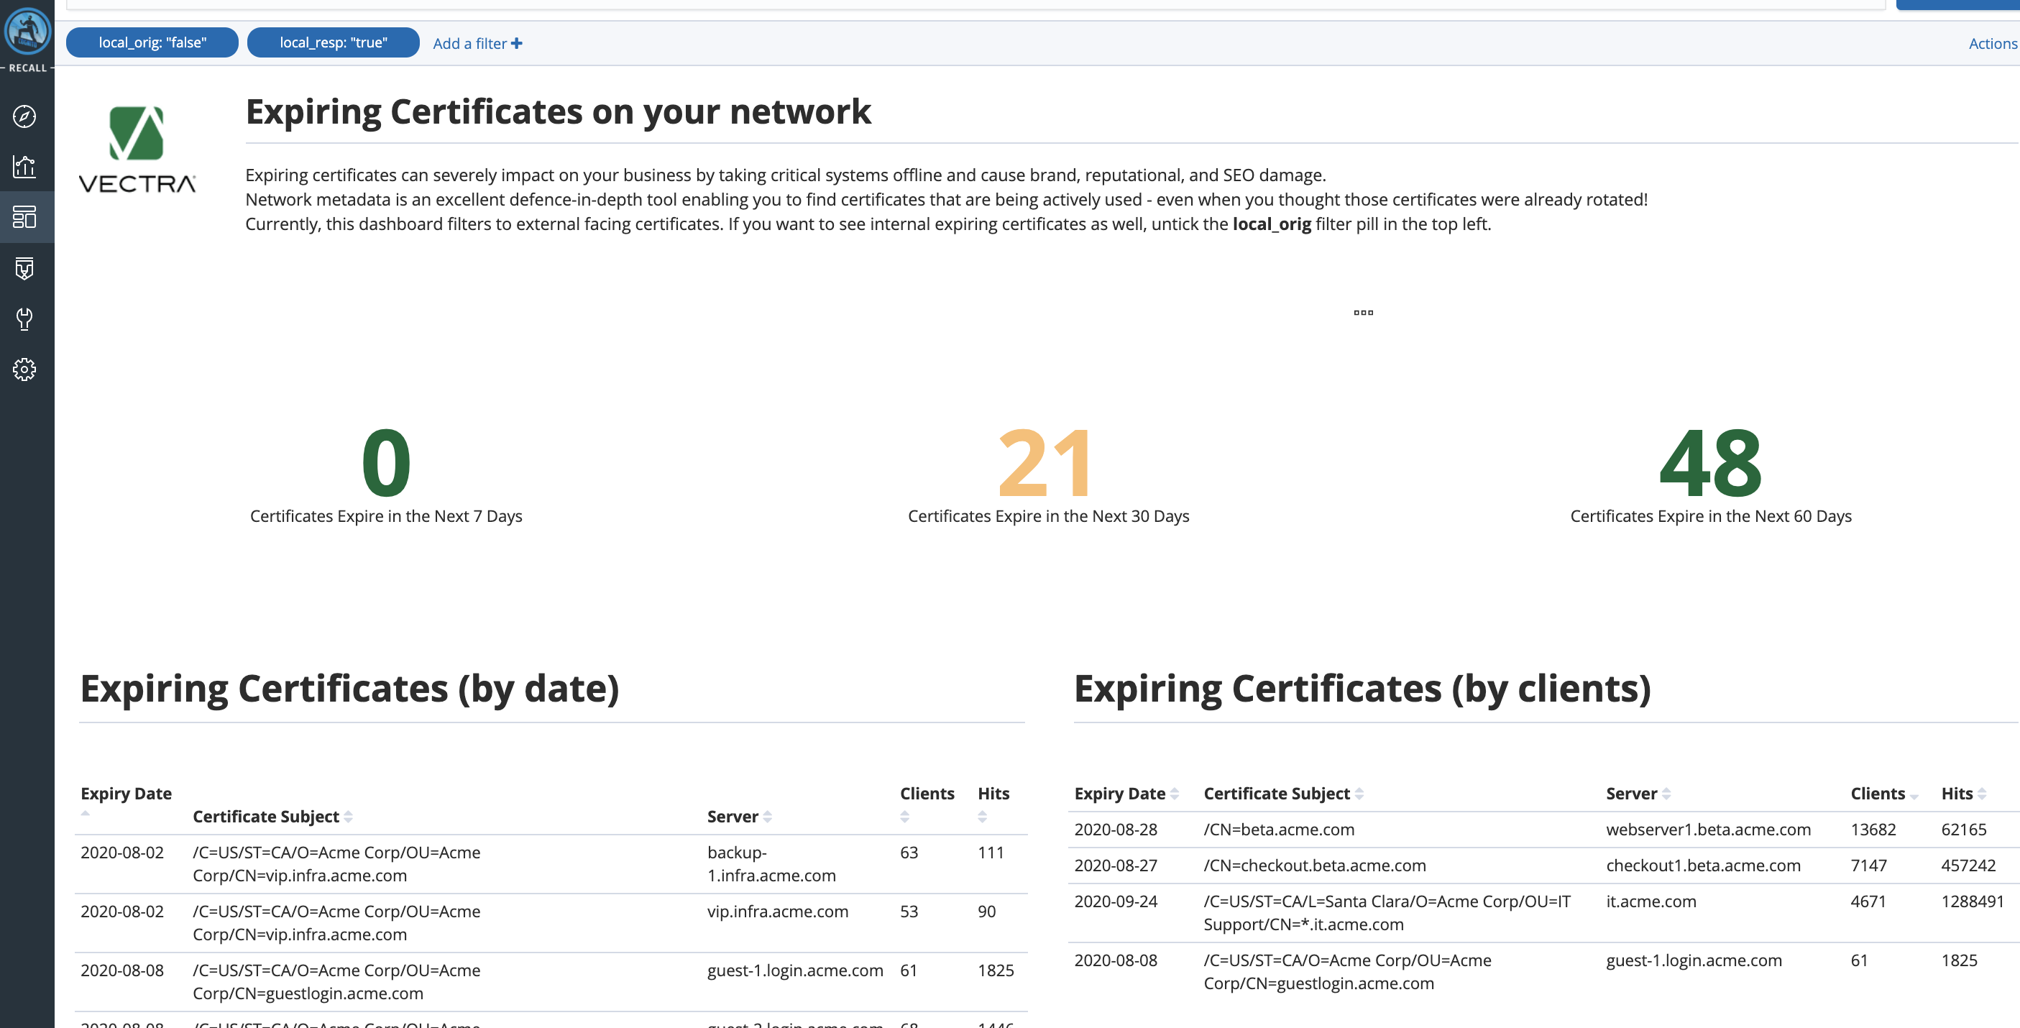2020x1028 pixels.
Task: Open Dev Tools via the wrench icon
Action: (x=24, y=319)
